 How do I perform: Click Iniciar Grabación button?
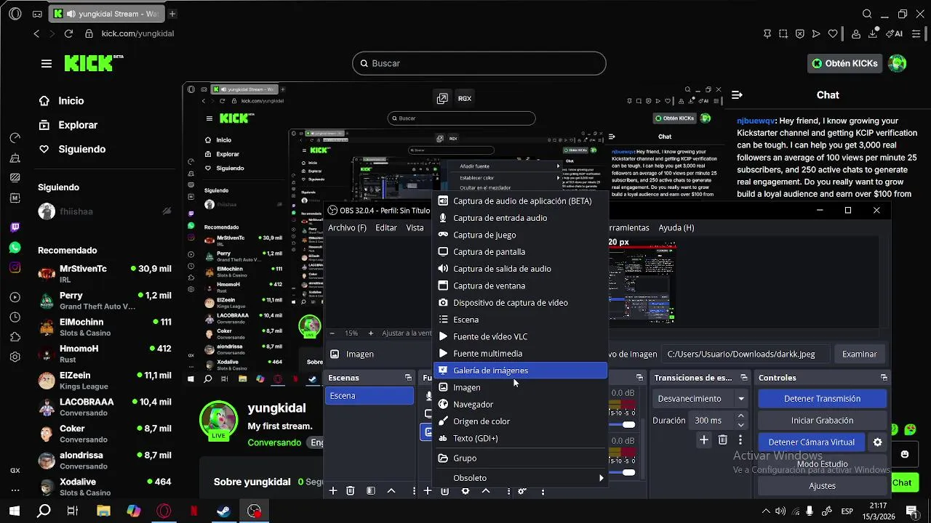(x=822, y=421)
